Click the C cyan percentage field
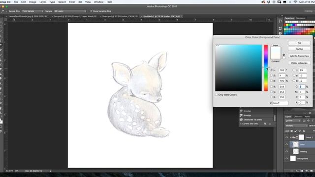Screen dimensions: 315x177 pos(302,87)
